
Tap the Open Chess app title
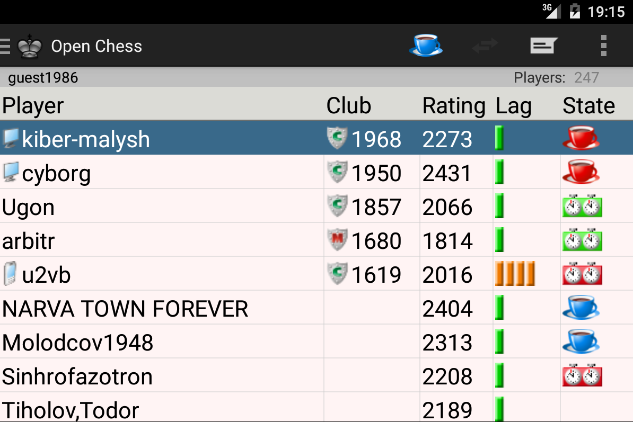point(96,47)
